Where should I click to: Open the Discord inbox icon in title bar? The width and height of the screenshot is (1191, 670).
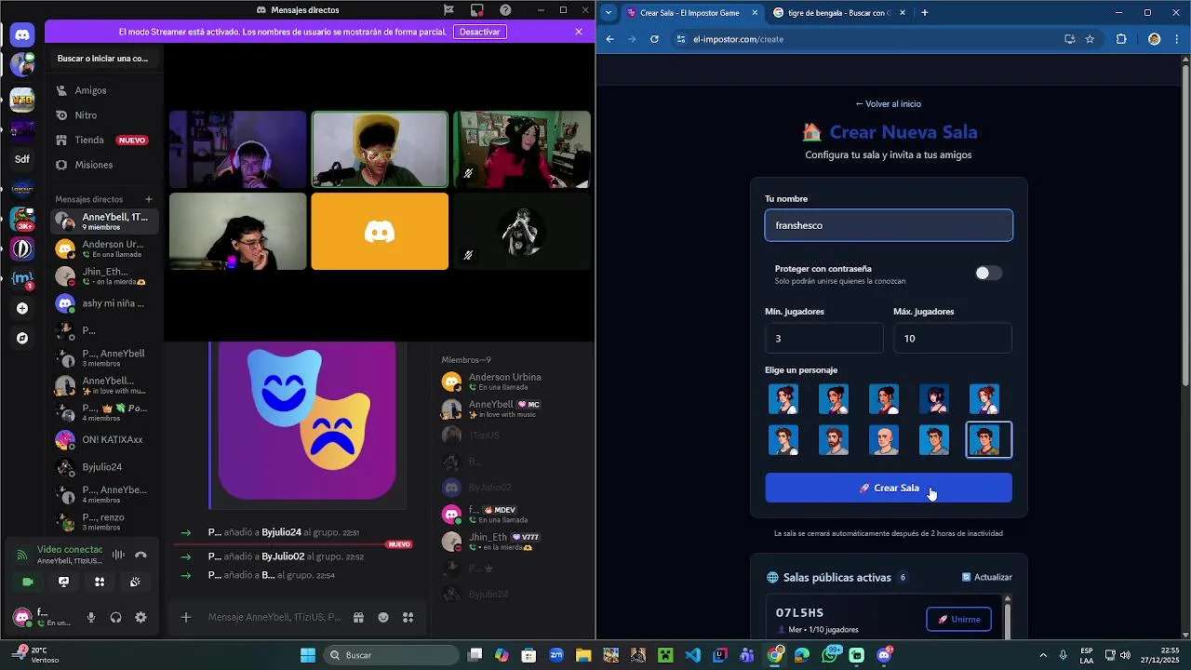[x=477, y=10]
